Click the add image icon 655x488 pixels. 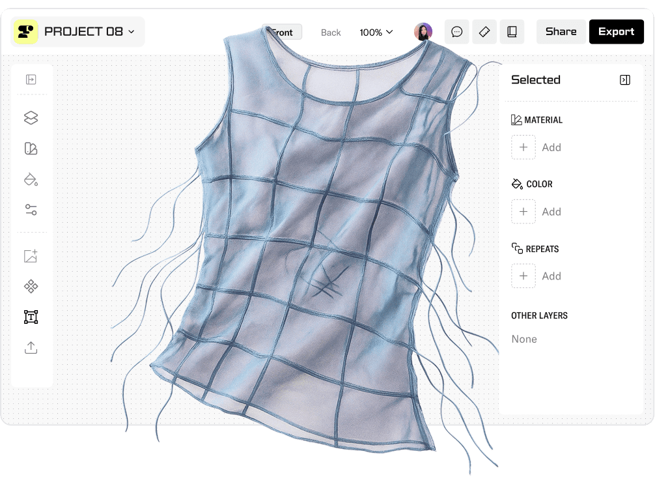pos(31,256)
